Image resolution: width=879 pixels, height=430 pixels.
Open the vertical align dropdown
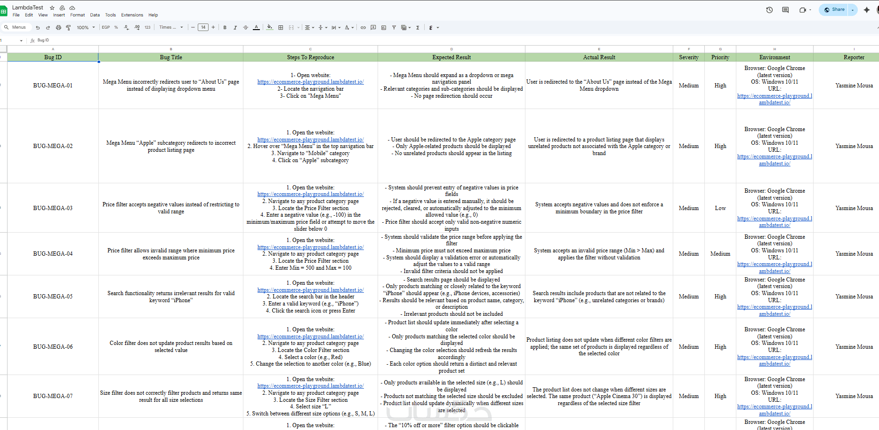pyautogui.click(x=323, y=28)
